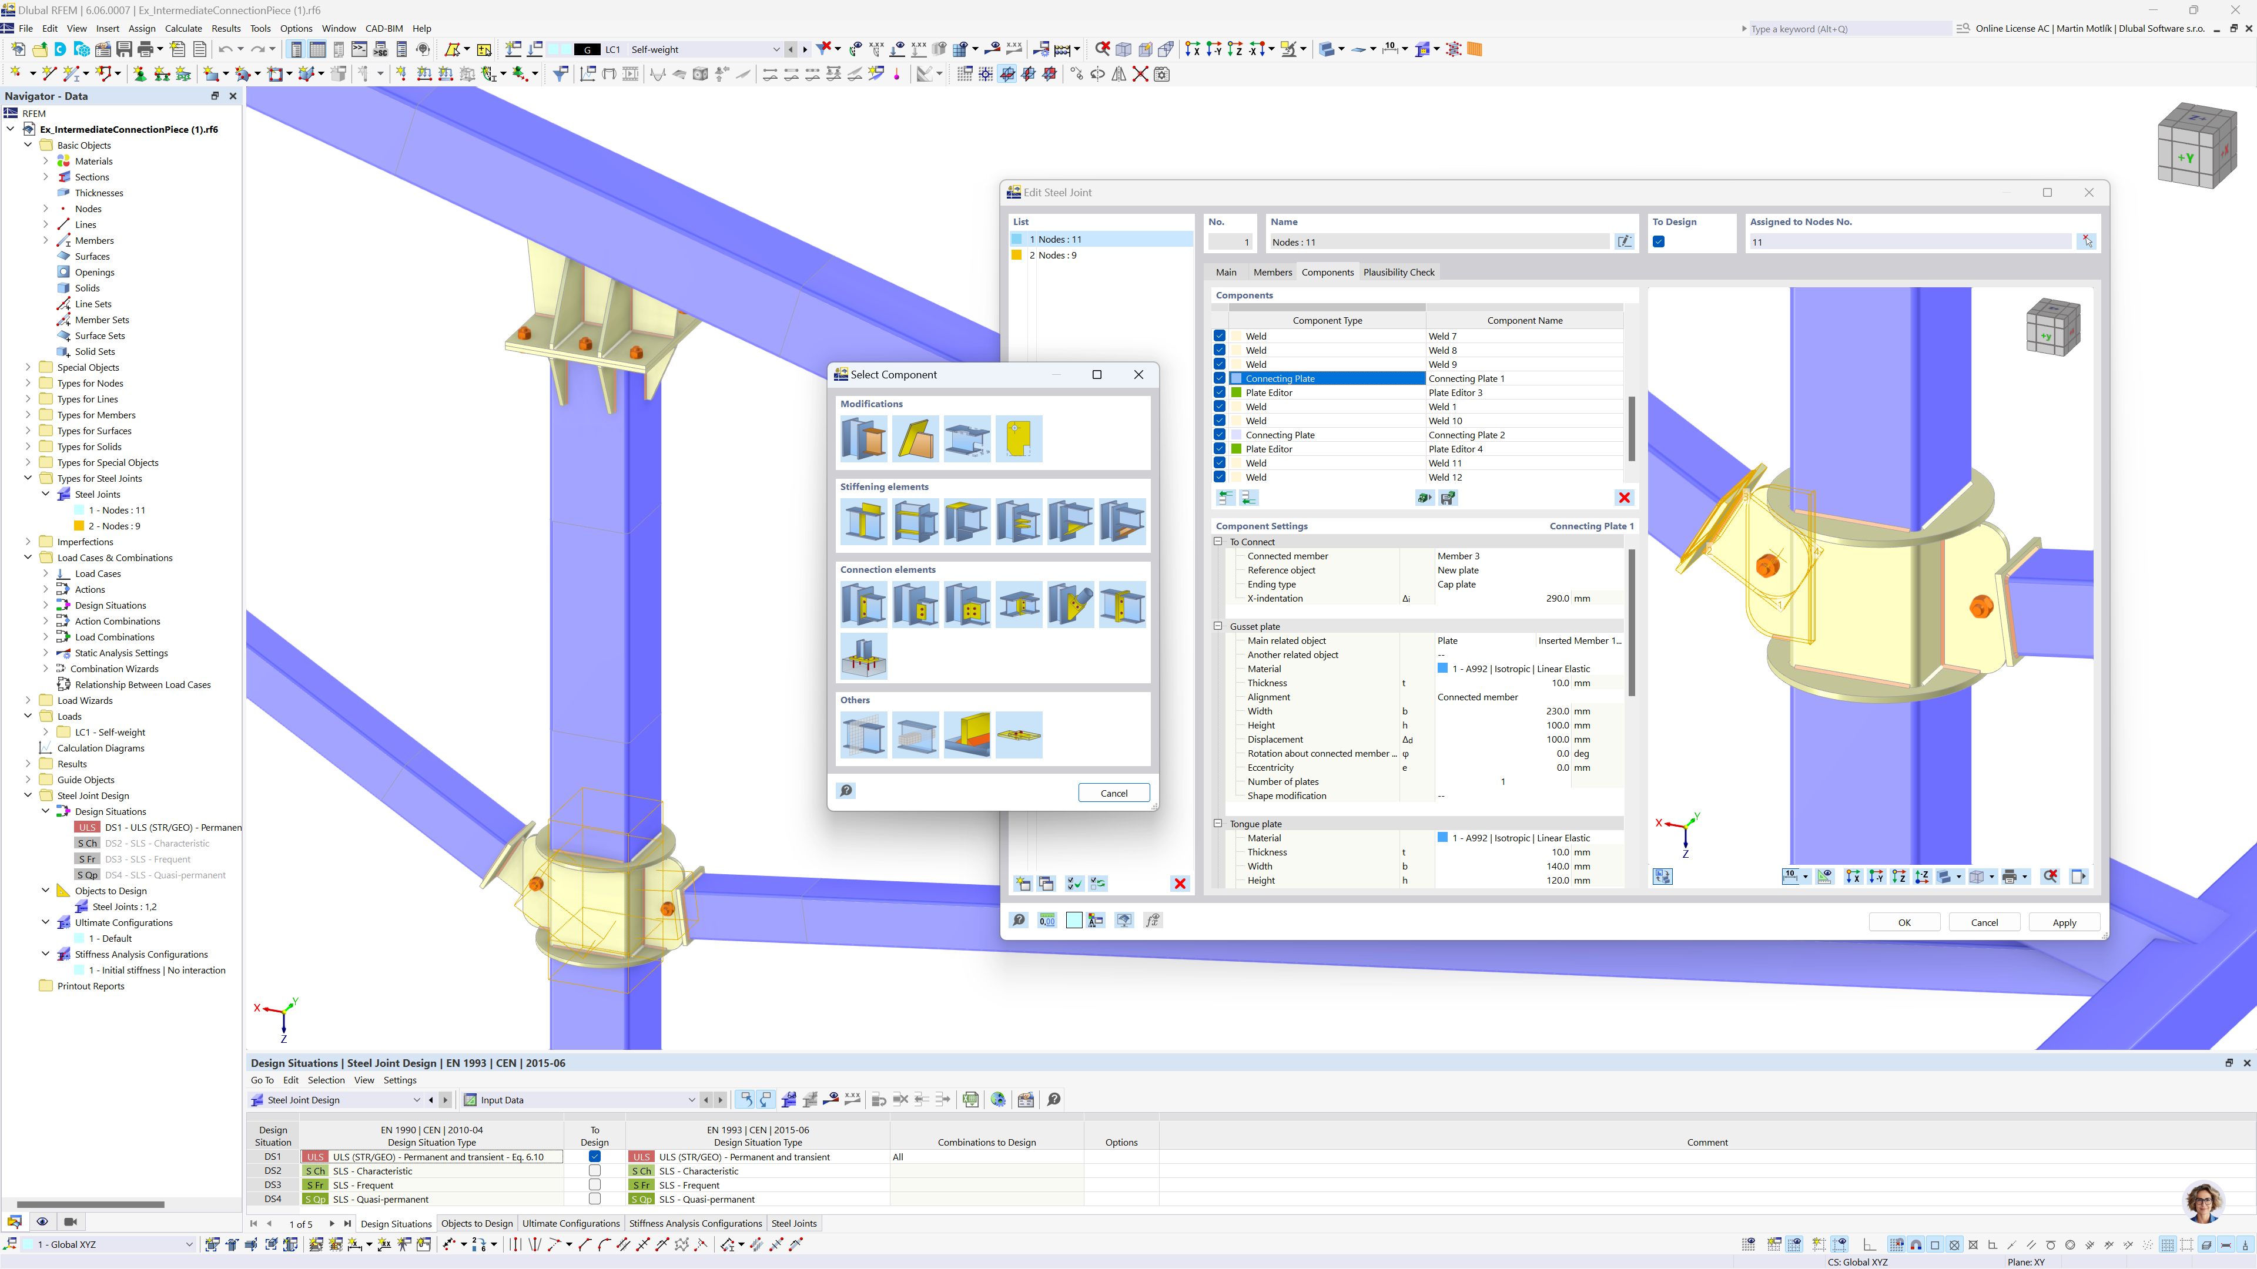Toggle visibility of Connecting Plate component

(1220, 378)
